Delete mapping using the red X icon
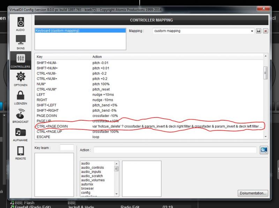The width and height of the screenshot is (279, 208). [x=265, y=31]
